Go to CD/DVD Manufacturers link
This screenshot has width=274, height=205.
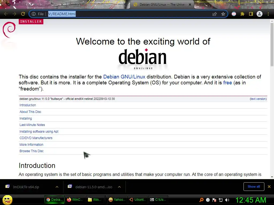(x=36, y=138)
